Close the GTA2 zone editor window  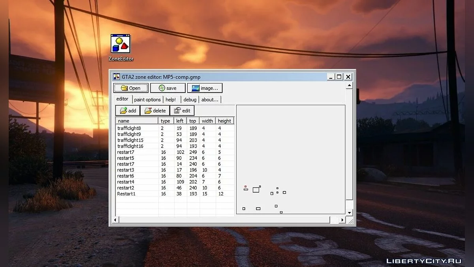348,77
